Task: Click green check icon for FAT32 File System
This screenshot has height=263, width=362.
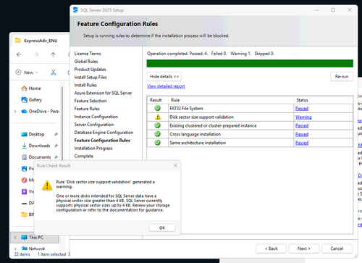Action: pos(158,108)
